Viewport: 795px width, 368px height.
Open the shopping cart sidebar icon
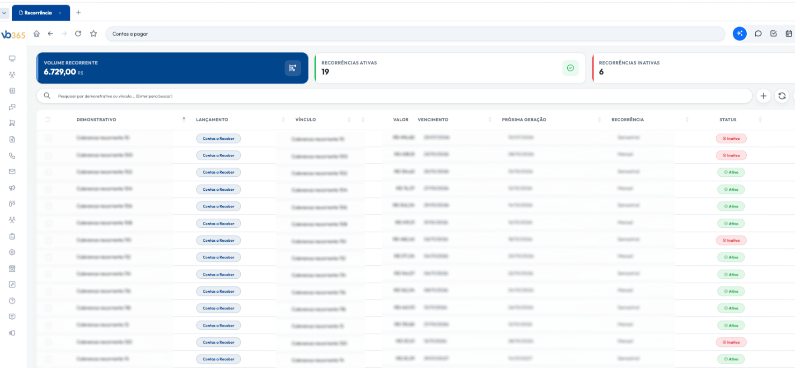point(12,123)
